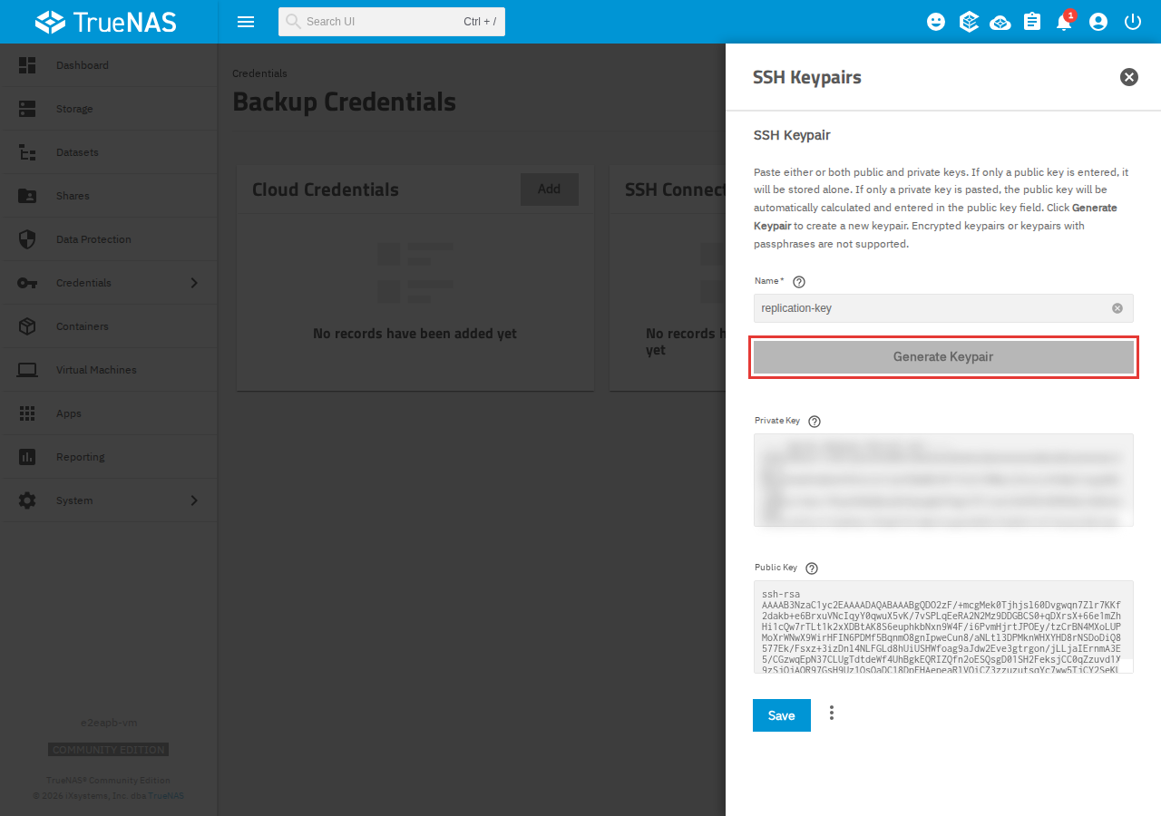The width and height of the screenshot is (1161, 816).
Task: Open Virtual Machines page
Action: (x=109, y=370)
